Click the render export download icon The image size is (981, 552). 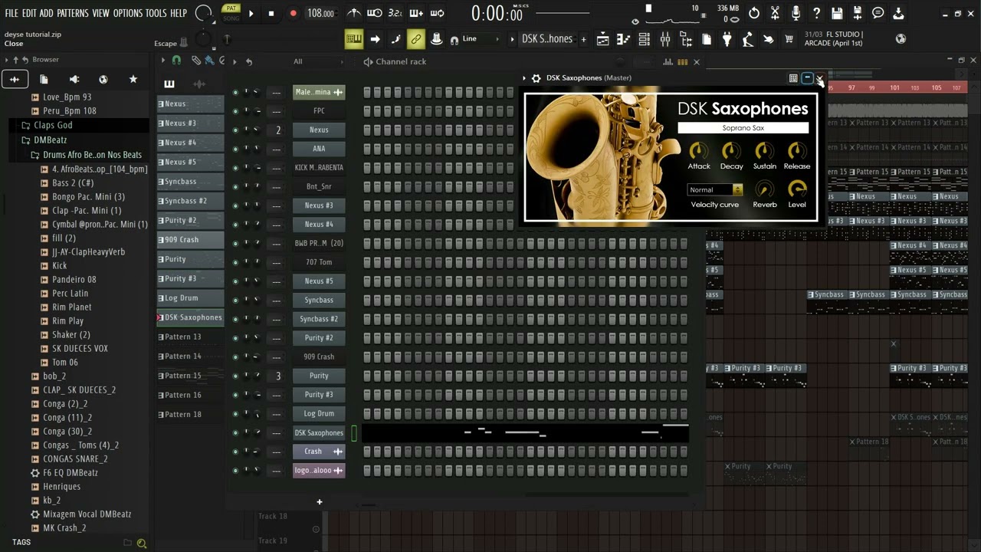898,13
